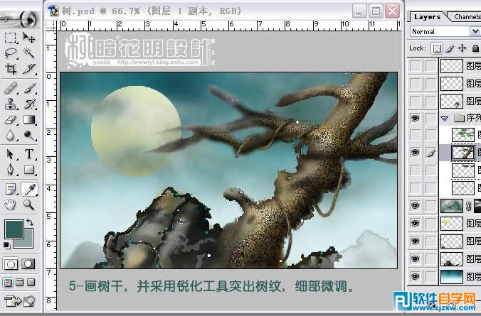
Task: Hide the masked cloud layer eye
Action: [x=415, y=206]
